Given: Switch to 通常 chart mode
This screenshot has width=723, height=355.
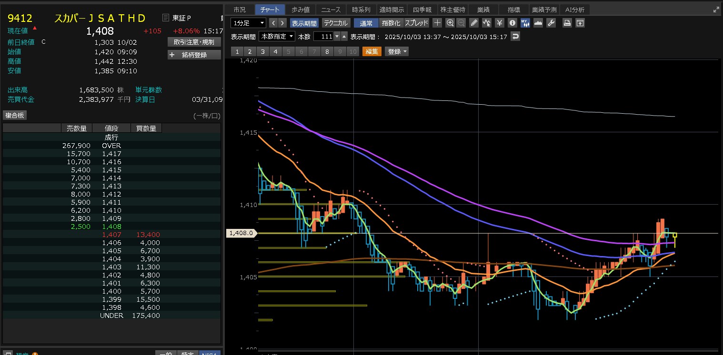Looking at the screenshot, I should (366, 23).
